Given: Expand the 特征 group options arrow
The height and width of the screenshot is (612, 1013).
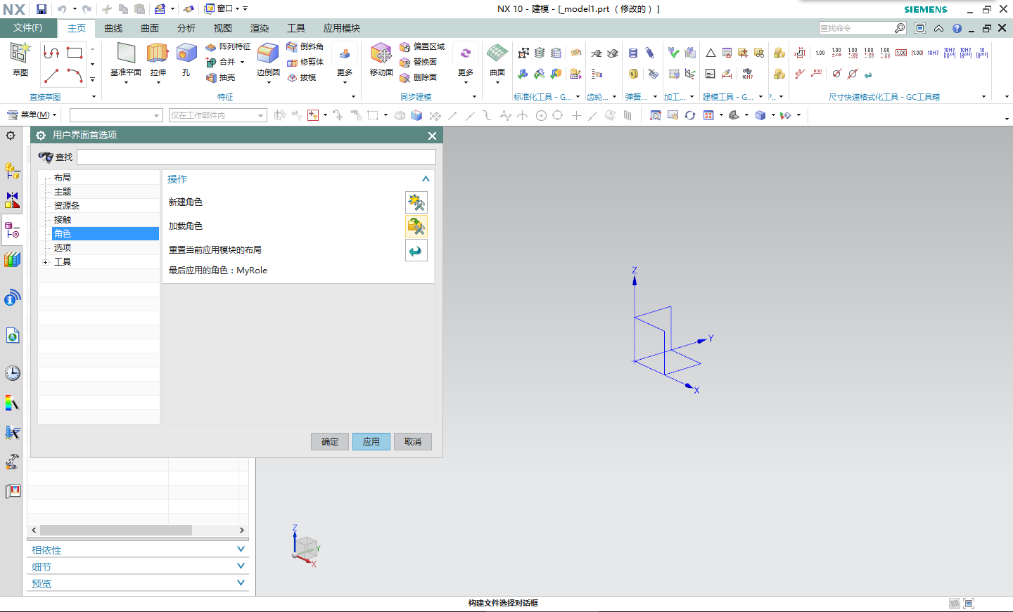Looking at the screenshot, I should (353, 96).
